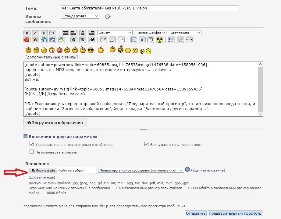Apply teletype Tt formatting

click(x=121, y=40)
